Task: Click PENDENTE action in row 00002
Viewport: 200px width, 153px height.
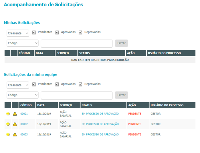Action: tap(135, 124)
